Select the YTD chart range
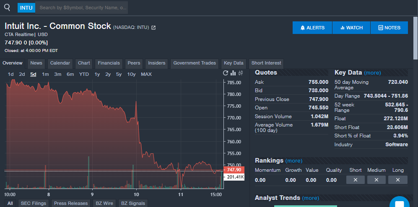418x207 pixels. tap(84, 74)
